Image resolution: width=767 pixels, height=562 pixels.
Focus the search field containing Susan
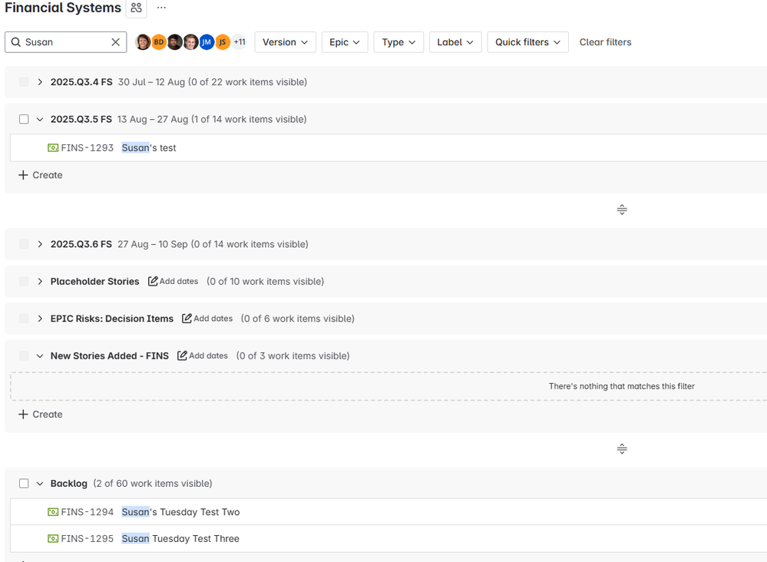[65, 42]
